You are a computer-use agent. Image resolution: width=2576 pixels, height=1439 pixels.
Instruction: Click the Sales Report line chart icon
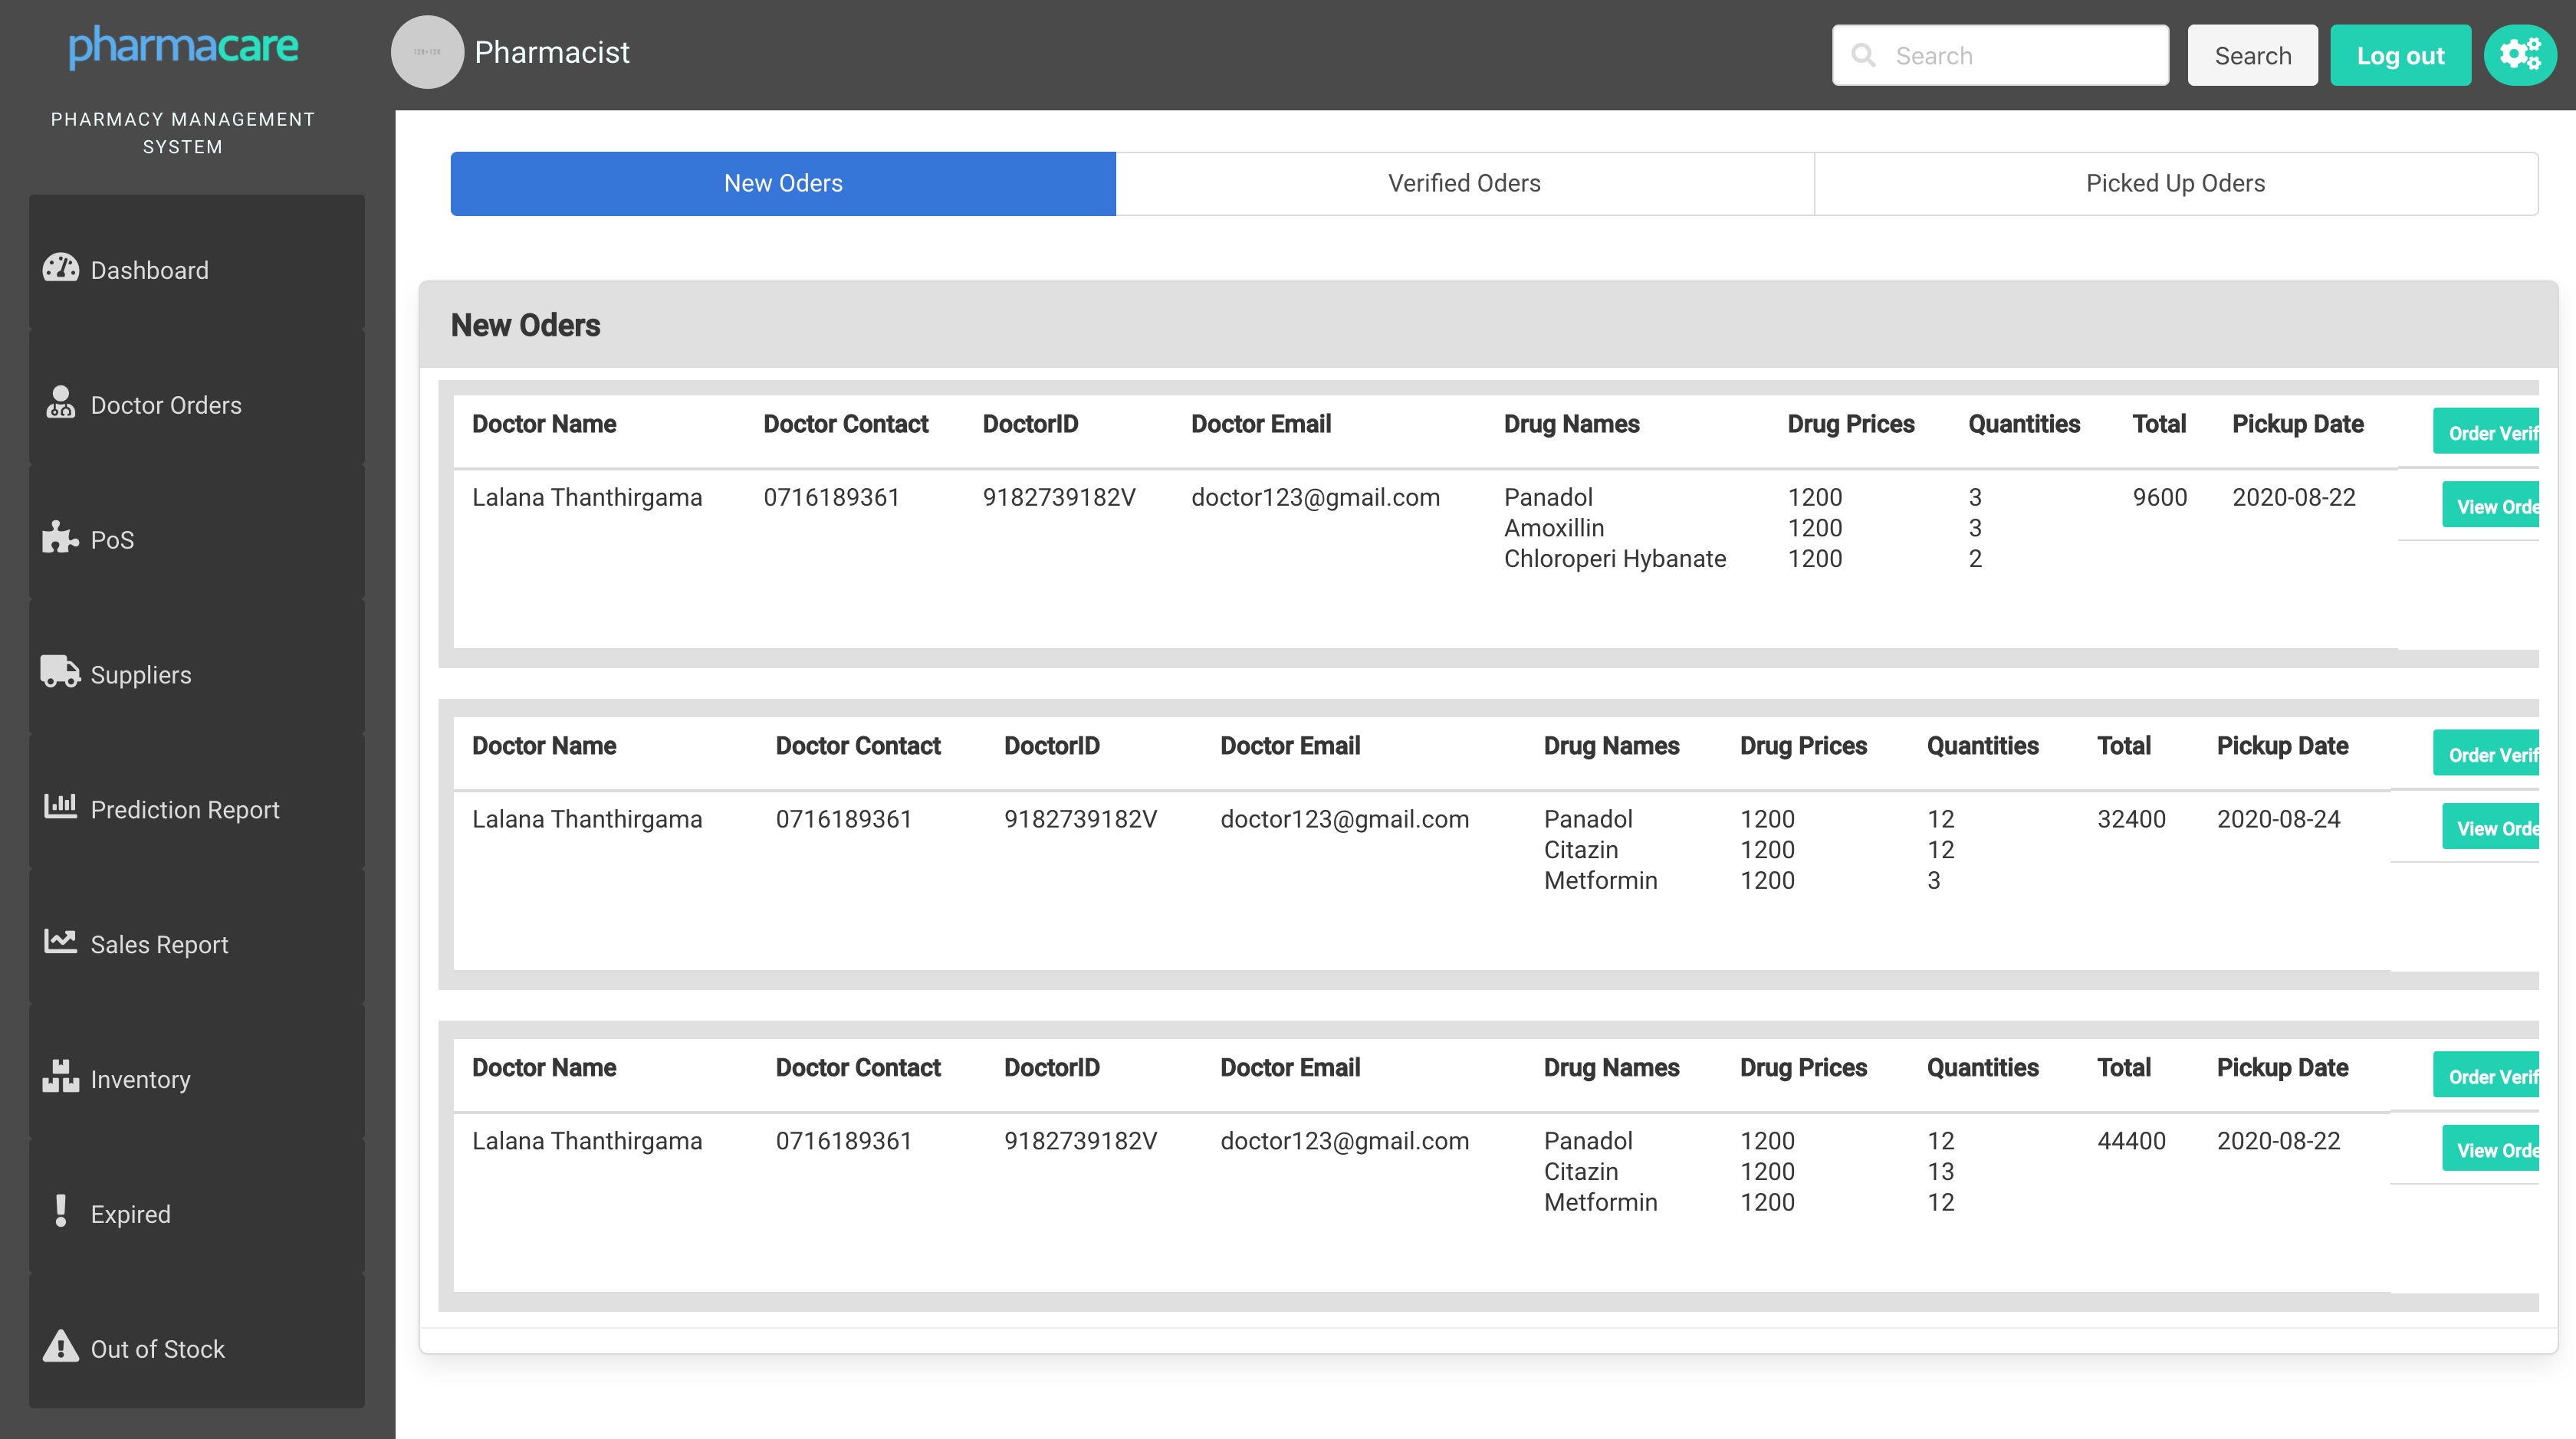pos(60,942)
